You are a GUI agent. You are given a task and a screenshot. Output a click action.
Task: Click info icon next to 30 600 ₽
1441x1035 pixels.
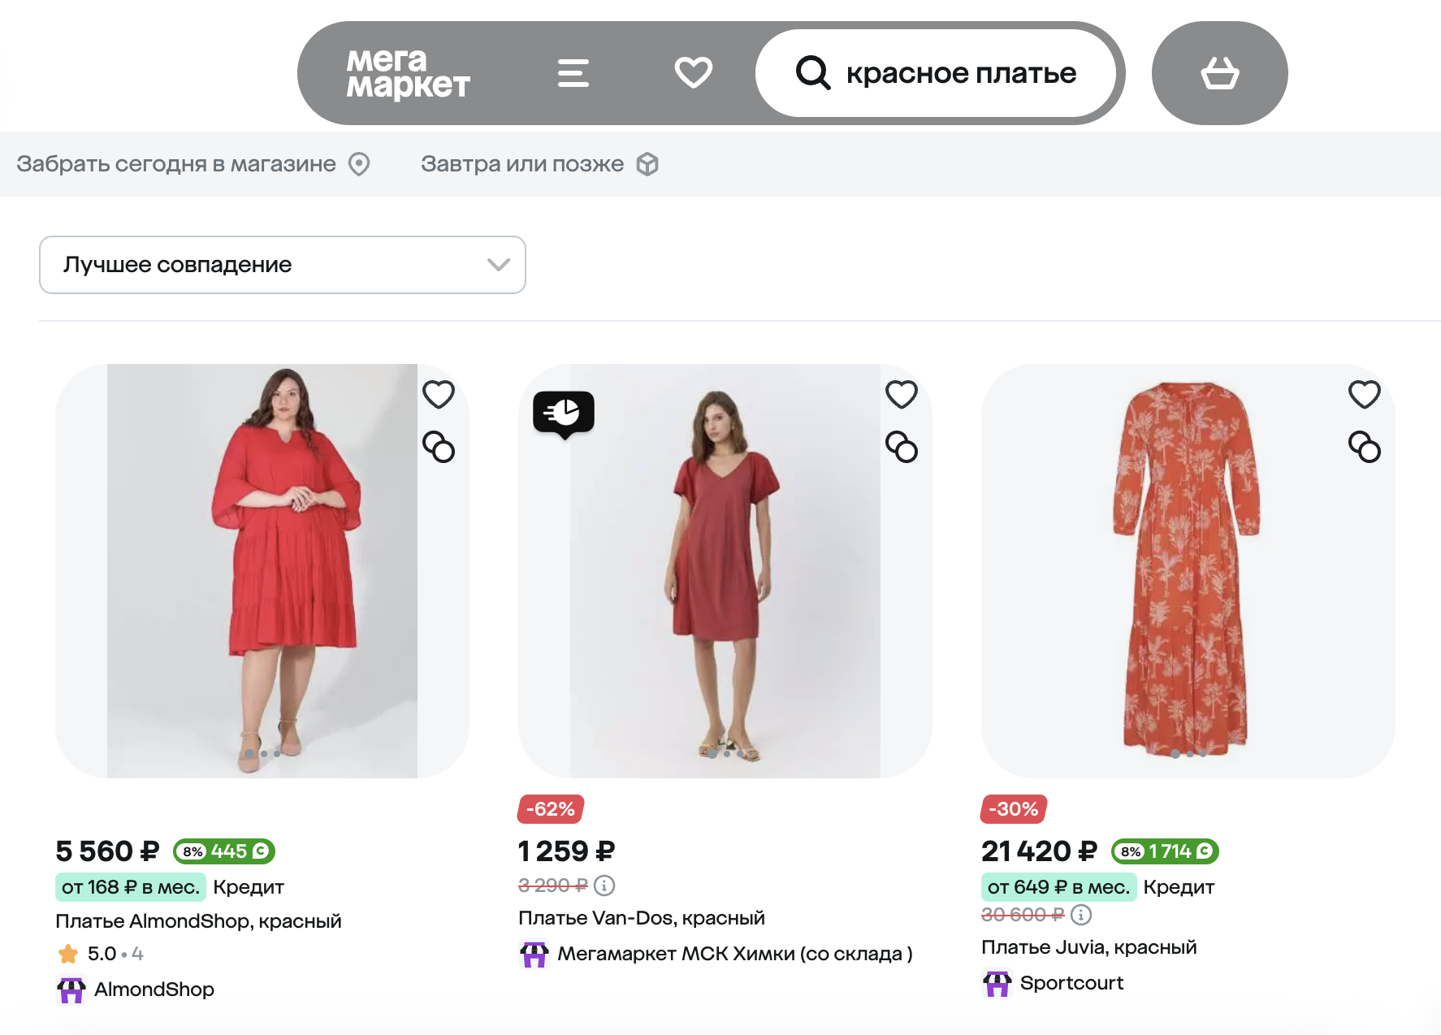pos(1080,915)
